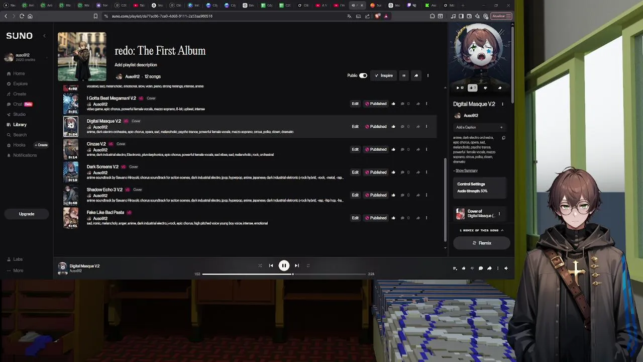Open three-dot menu next to Digital Masque V.2 heading

coord(502,104)
